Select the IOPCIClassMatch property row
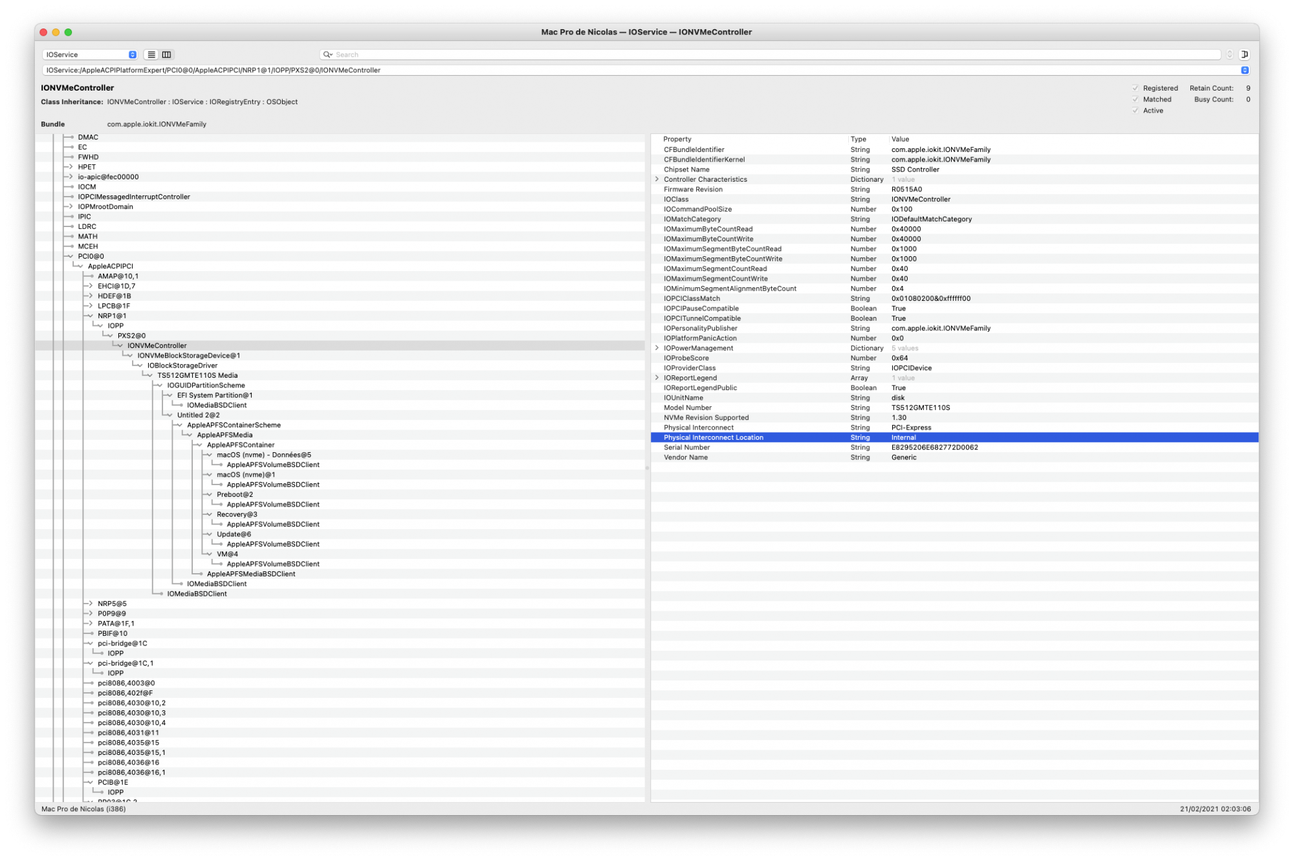 954,299
